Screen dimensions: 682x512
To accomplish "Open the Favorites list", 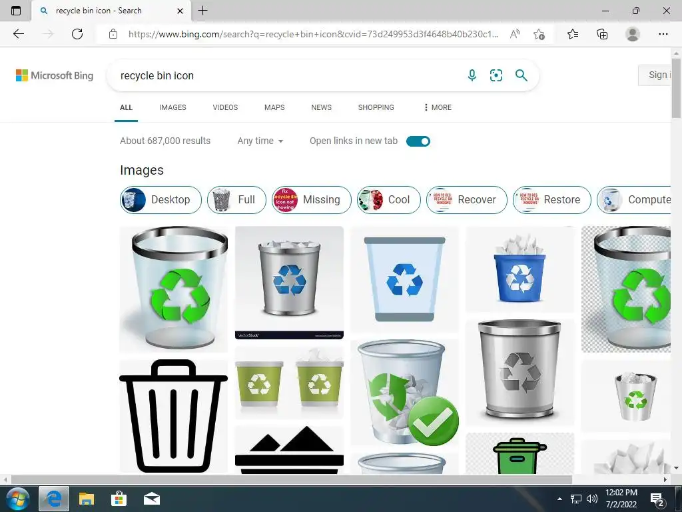I will click(573, 34).
